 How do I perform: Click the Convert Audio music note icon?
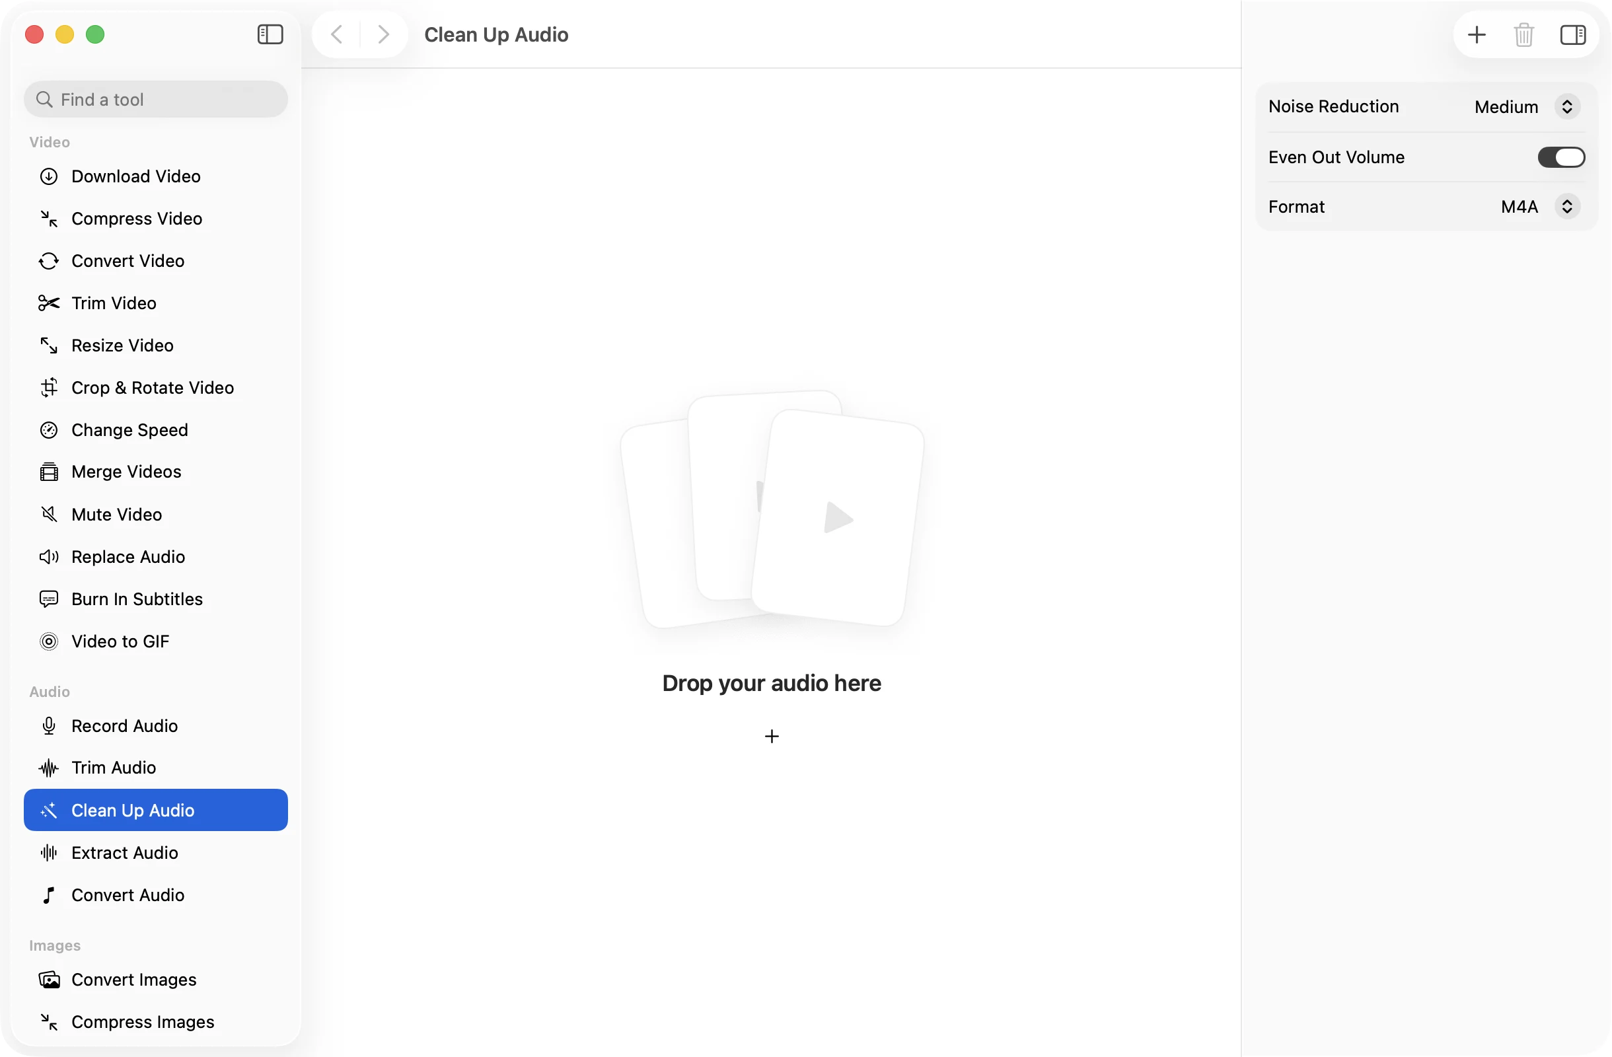point(49,895)
